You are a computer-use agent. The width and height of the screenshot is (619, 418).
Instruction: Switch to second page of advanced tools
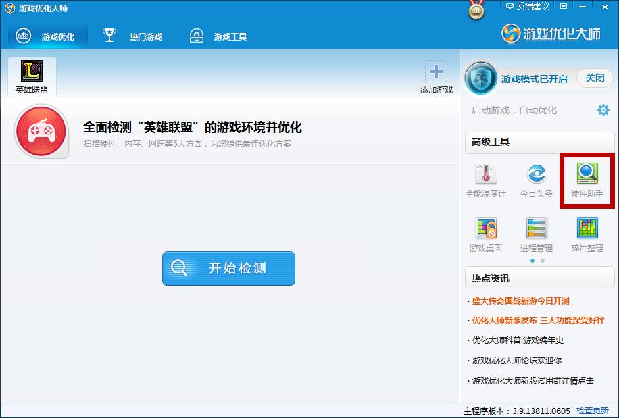point(543,260)
